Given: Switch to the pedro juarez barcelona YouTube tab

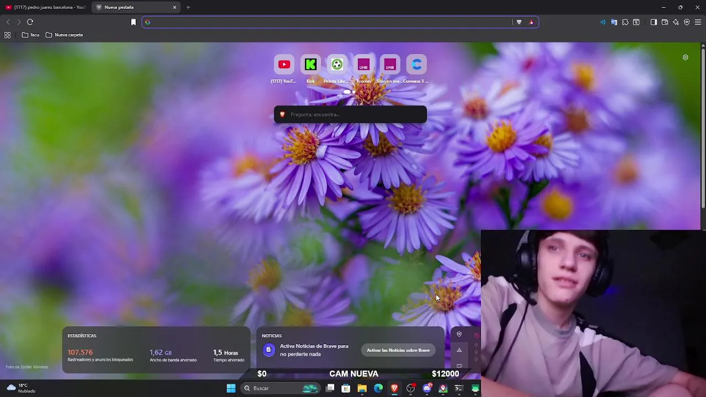Looking at the screenshot, I should click(x=45, y=7).
